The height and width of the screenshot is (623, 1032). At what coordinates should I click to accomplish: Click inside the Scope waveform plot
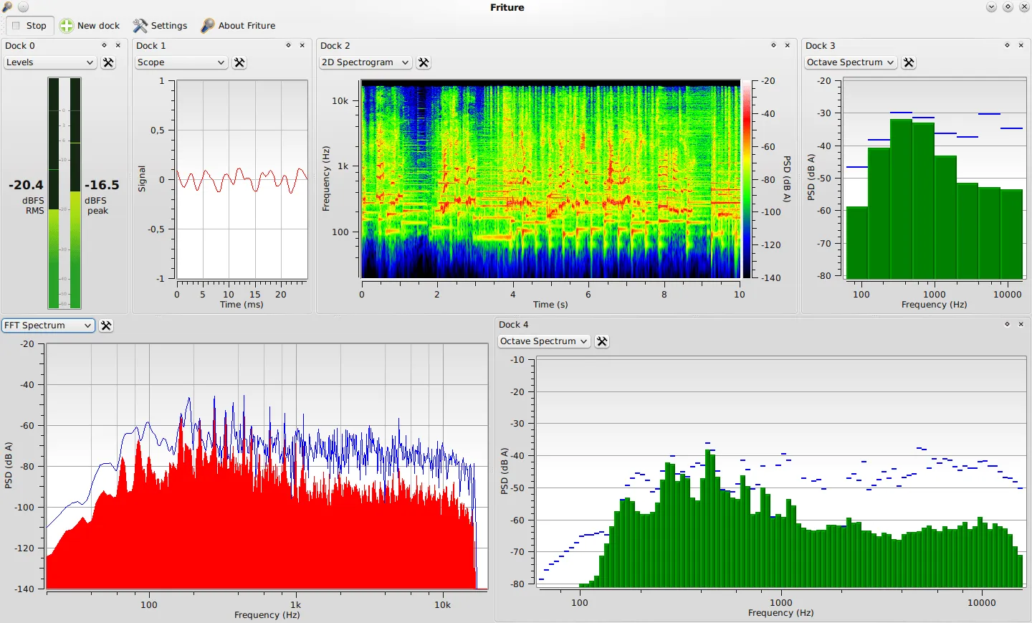pos(242,179)
